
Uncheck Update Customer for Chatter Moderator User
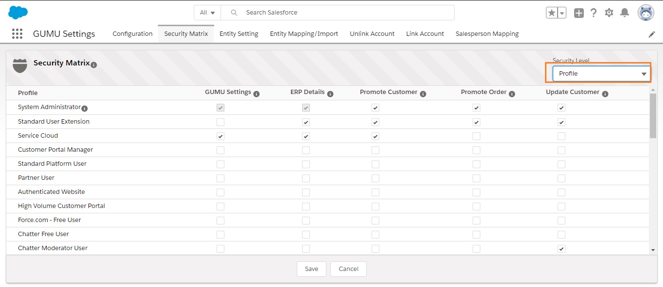tap(561, 249)
